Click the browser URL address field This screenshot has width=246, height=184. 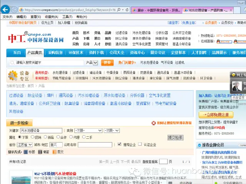(70, 10)
